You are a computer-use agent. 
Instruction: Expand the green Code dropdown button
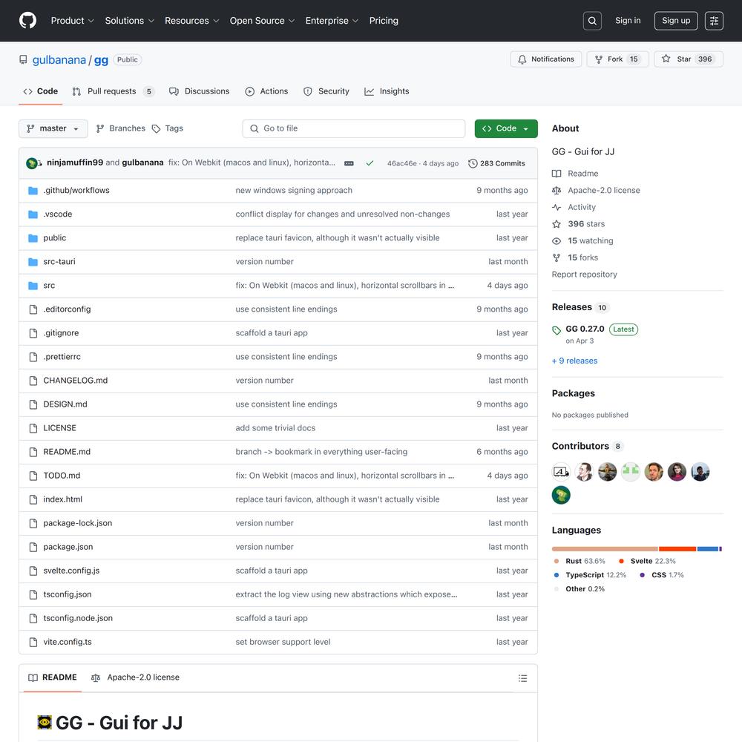(x=506, y=128)
